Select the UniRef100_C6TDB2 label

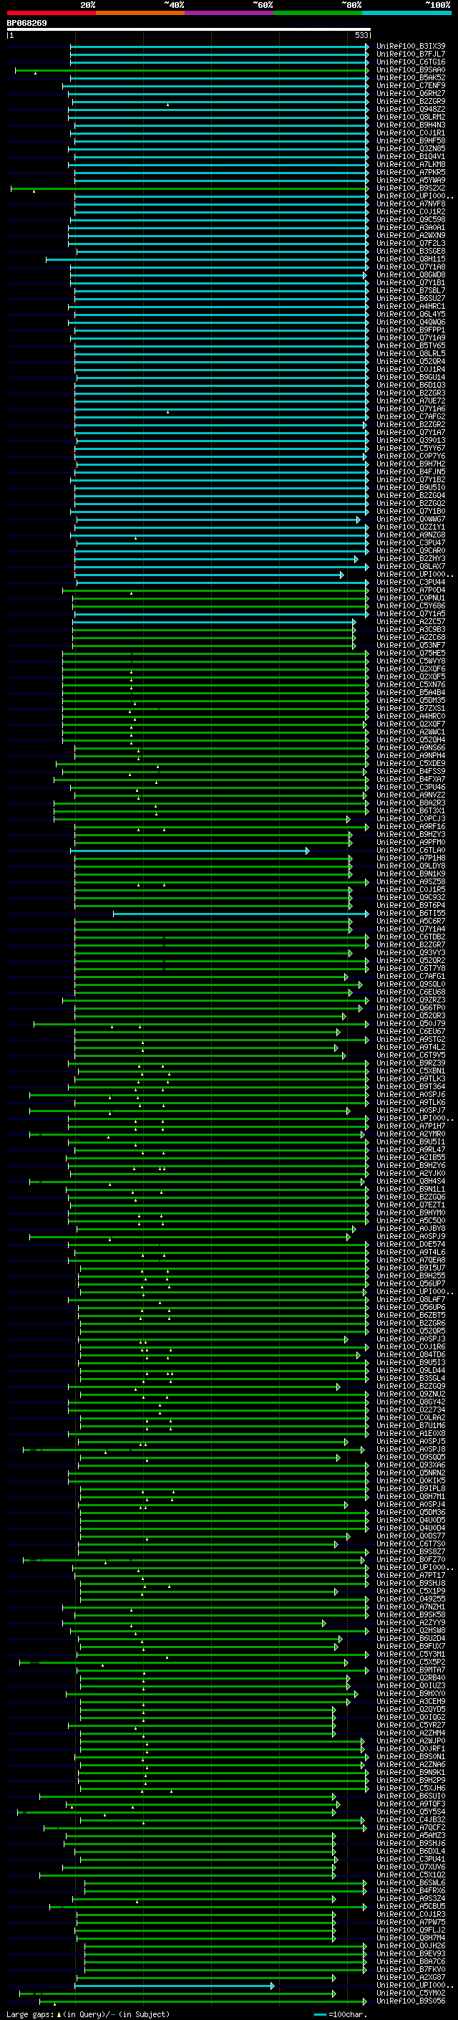click(411, 937)
